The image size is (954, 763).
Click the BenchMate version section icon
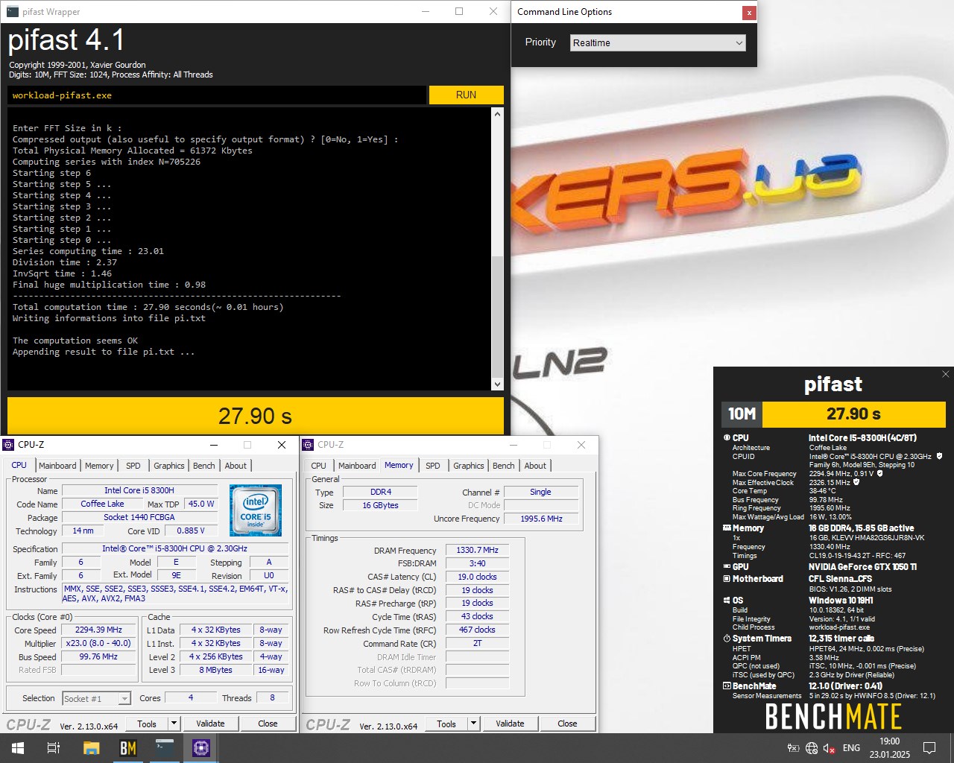coord(727,686)
